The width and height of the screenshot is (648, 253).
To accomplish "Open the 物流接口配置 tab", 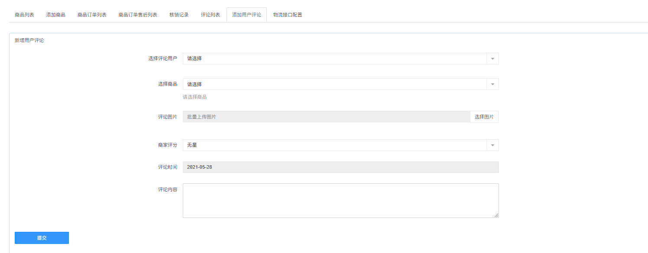I will 288,15.
